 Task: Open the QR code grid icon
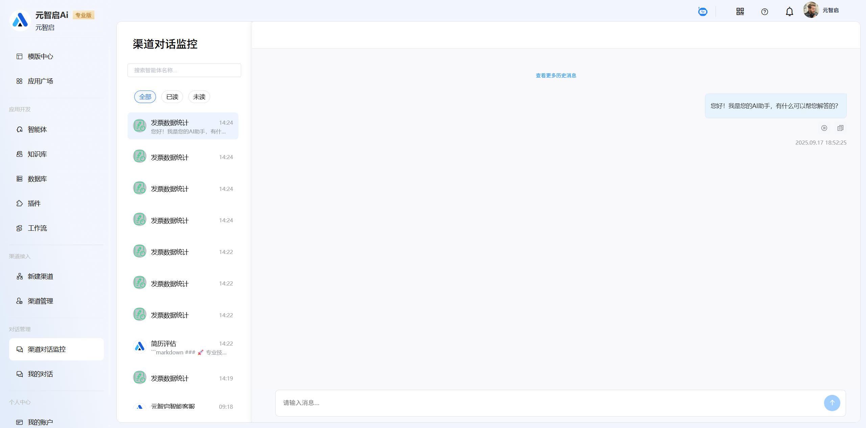[740, 12]
